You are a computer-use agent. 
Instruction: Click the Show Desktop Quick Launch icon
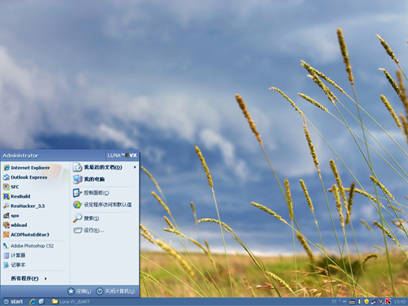41,301
